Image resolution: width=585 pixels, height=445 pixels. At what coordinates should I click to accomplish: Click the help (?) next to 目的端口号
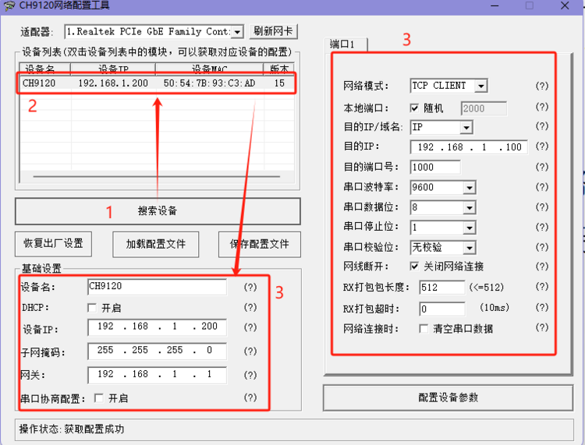pyautogui.click(x=542, y=167)
